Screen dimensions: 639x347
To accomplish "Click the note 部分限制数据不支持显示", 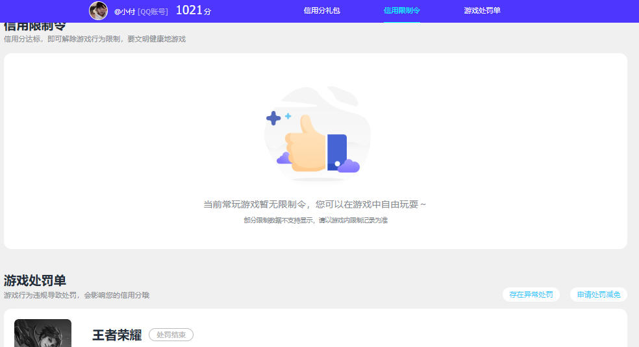I will click(279, 221).
